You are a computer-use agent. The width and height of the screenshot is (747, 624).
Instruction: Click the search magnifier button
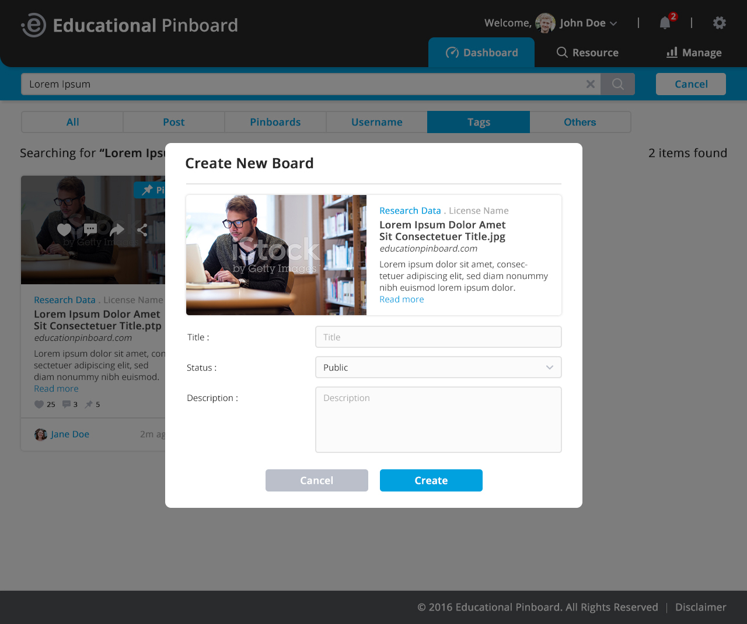coord(617,84)
